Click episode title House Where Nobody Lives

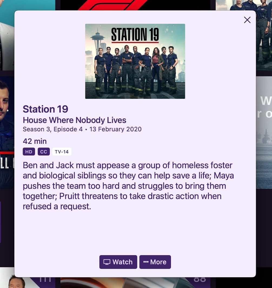coord(74,120)
